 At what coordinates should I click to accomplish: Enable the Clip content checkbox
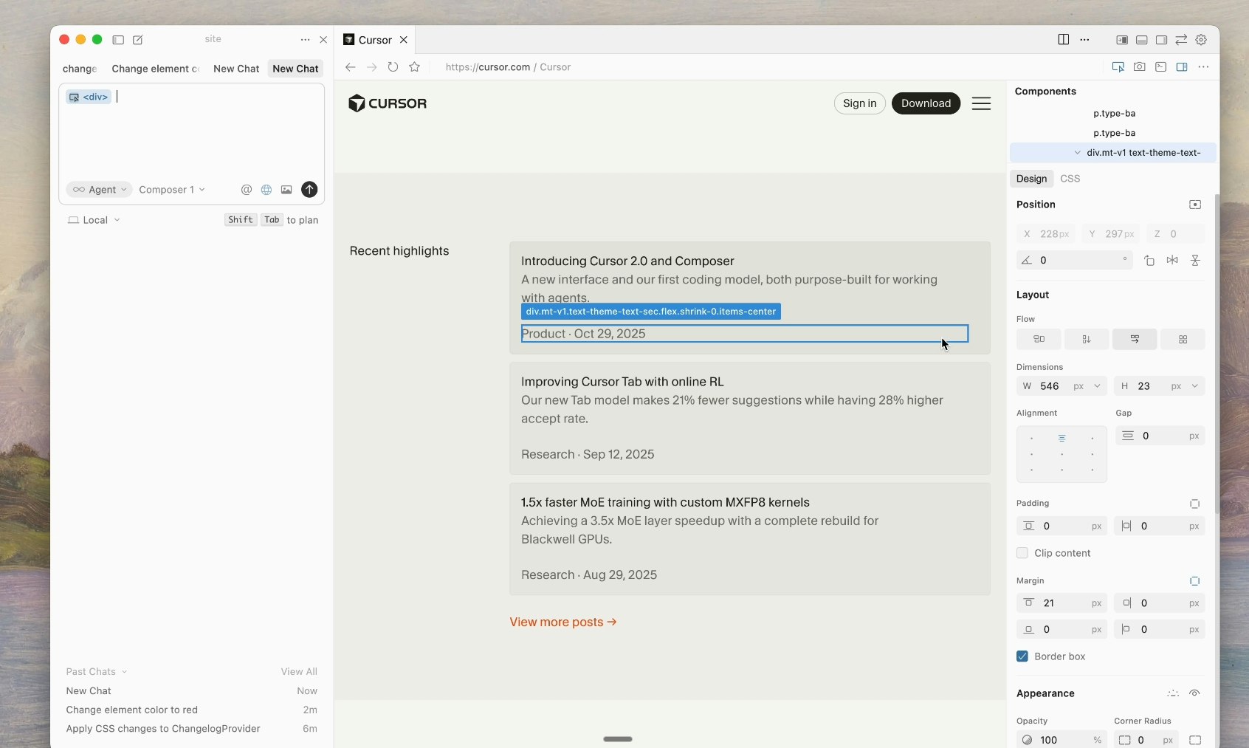pyautogui.click(x=1022, y=553)
